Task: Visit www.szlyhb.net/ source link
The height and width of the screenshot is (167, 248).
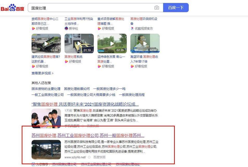Action: 75,157
